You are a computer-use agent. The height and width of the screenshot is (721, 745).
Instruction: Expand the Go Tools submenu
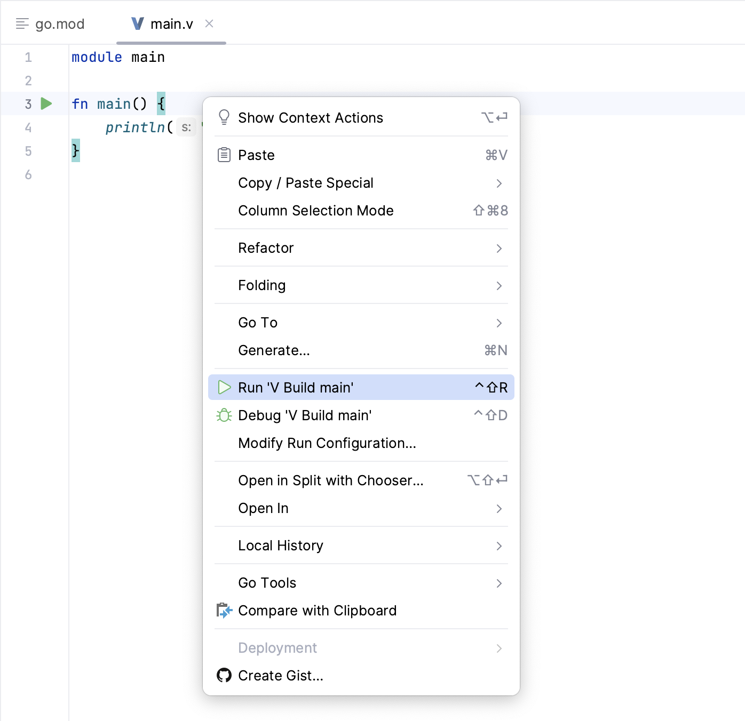[x=267, y=583]
